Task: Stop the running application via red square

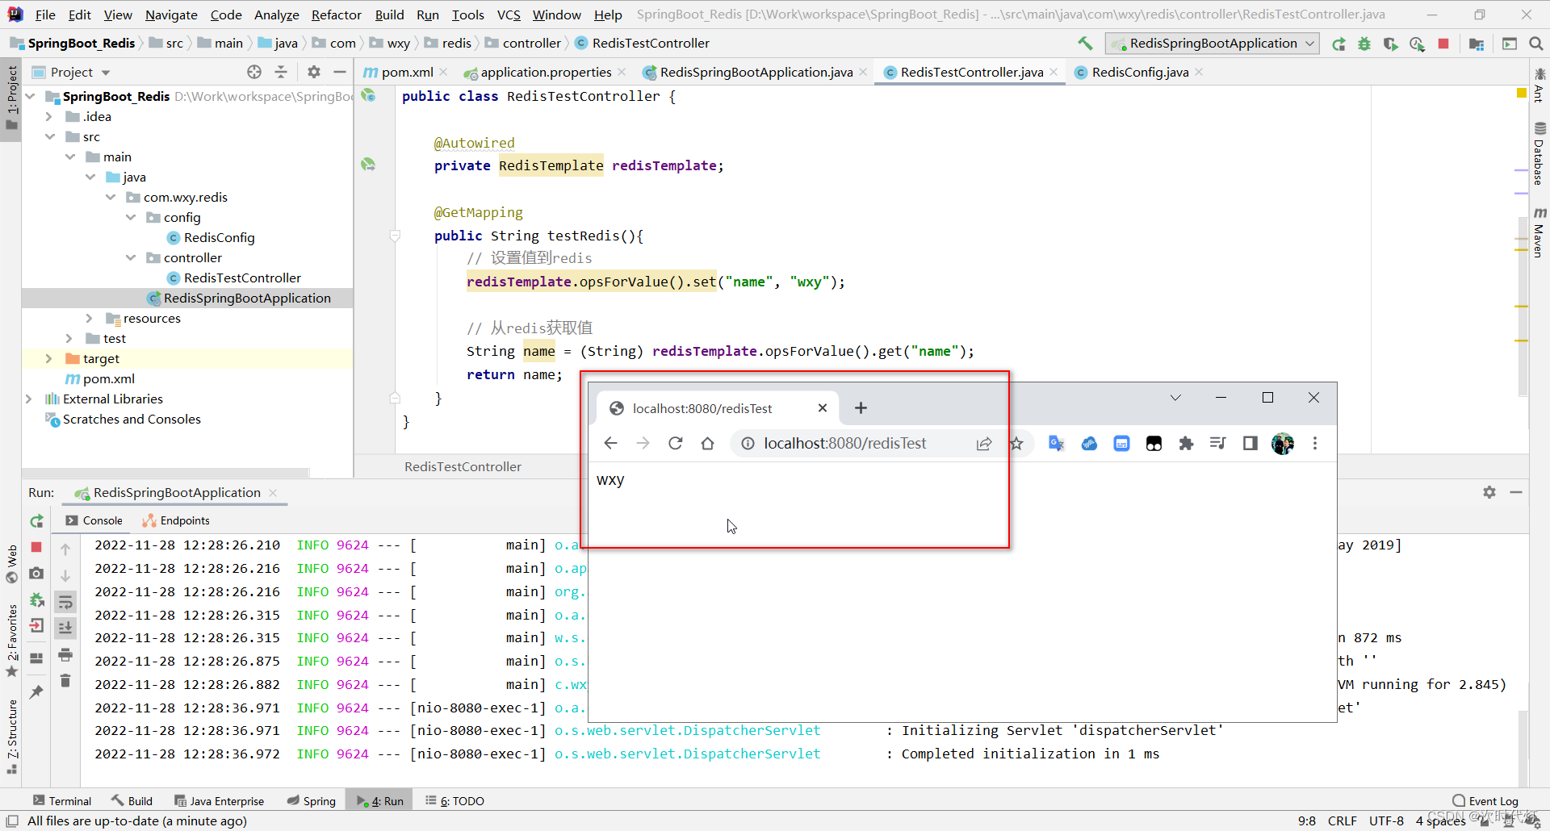Action: [1443, 44]
